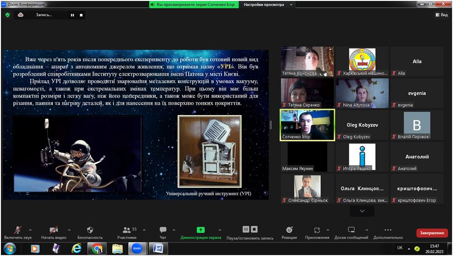Select Игорь Редько participant tile
This screenshot has height=256, width=453.
coord(362,157)
